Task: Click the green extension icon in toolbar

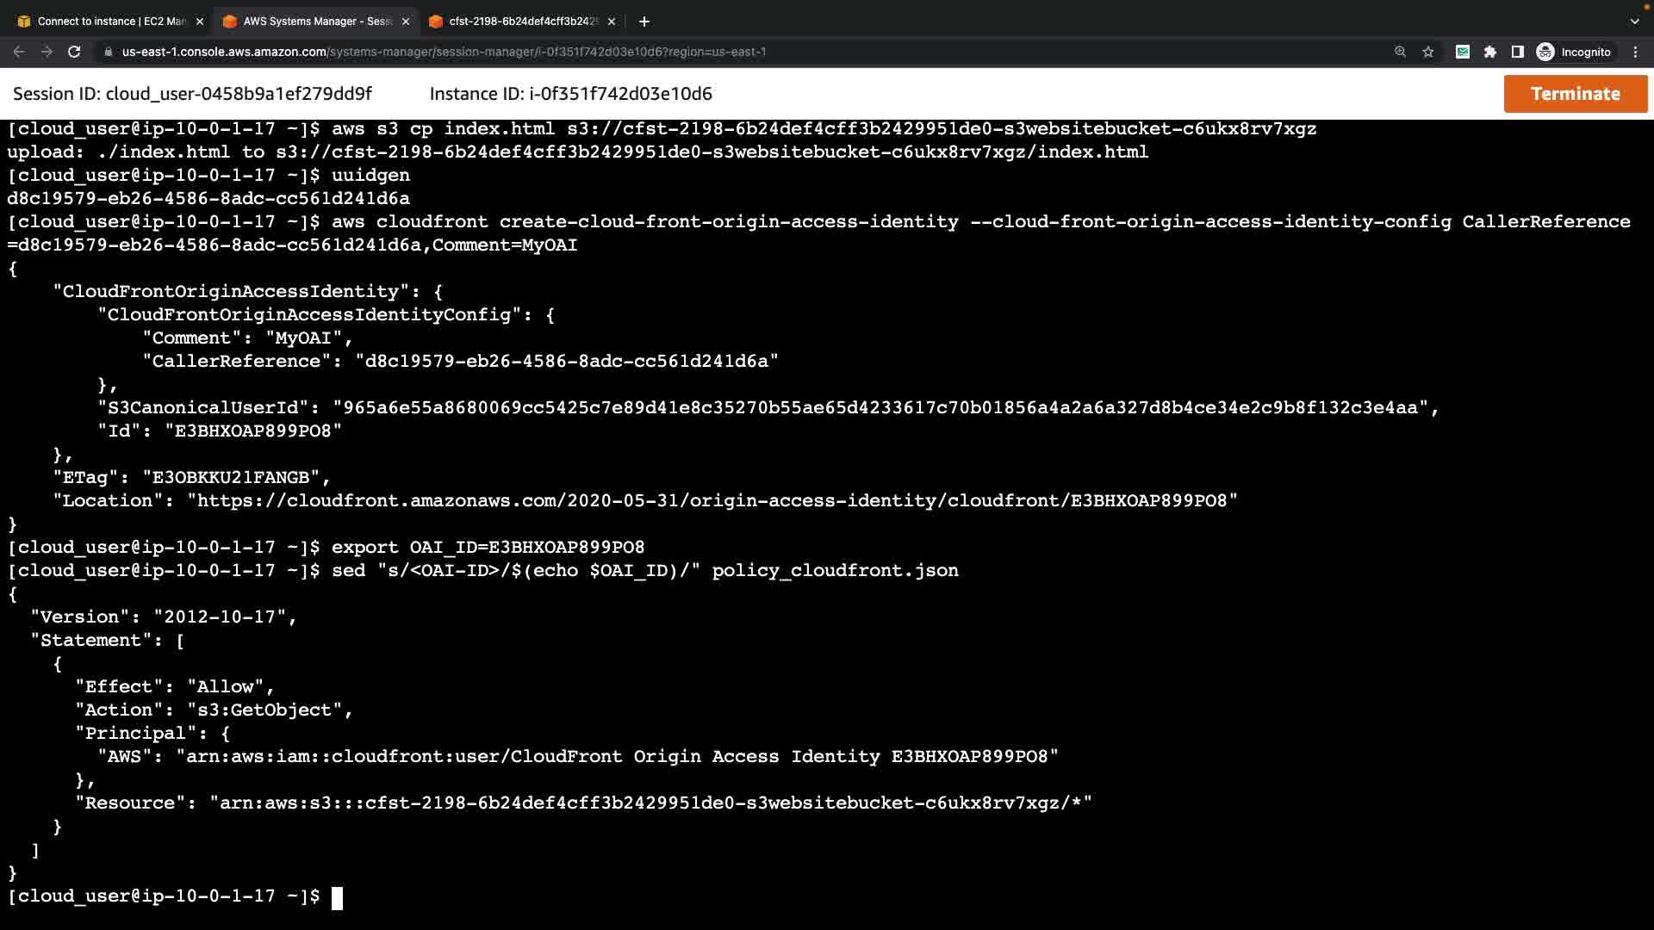Action: pos(1462,52)
